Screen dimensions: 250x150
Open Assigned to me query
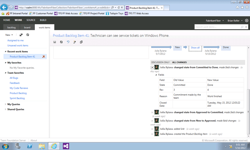click(x=15, y=41)
